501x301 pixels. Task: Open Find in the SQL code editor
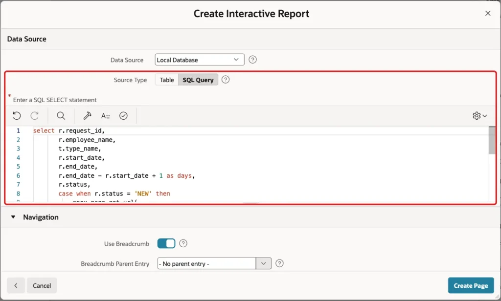click(x=61, y=115)
